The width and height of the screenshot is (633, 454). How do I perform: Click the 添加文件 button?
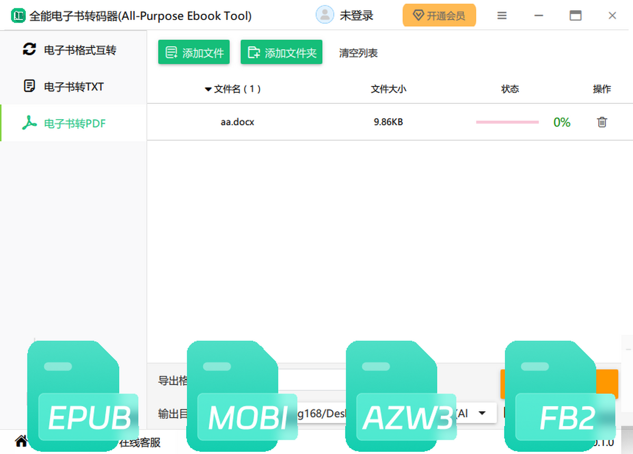point(194,53)
